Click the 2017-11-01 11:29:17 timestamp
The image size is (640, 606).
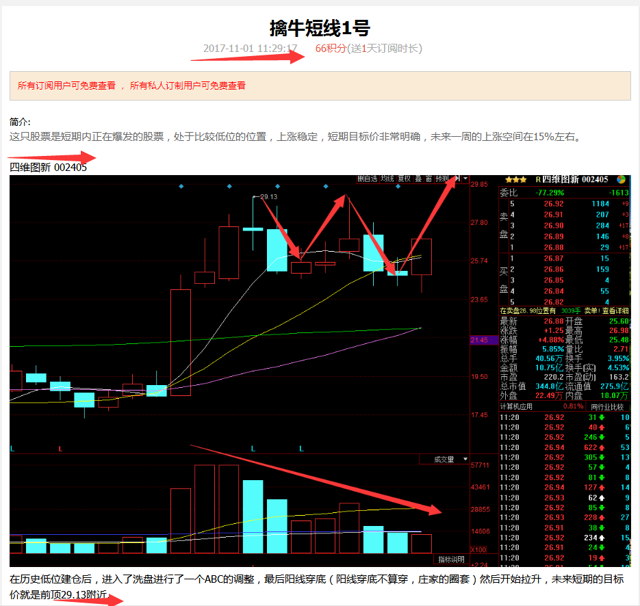(x=250, y=49)
